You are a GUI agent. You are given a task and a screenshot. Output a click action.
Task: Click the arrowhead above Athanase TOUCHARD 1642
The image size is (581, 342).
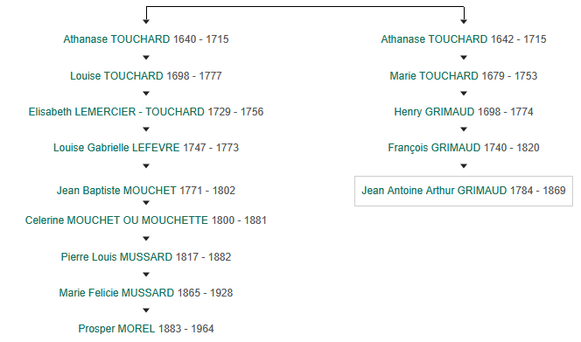pos(464,22)
